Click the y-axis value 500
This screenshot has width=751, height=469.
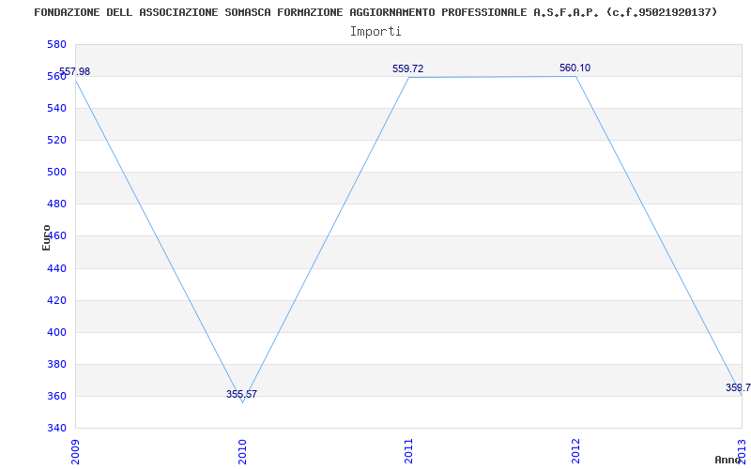click(56, 173)
